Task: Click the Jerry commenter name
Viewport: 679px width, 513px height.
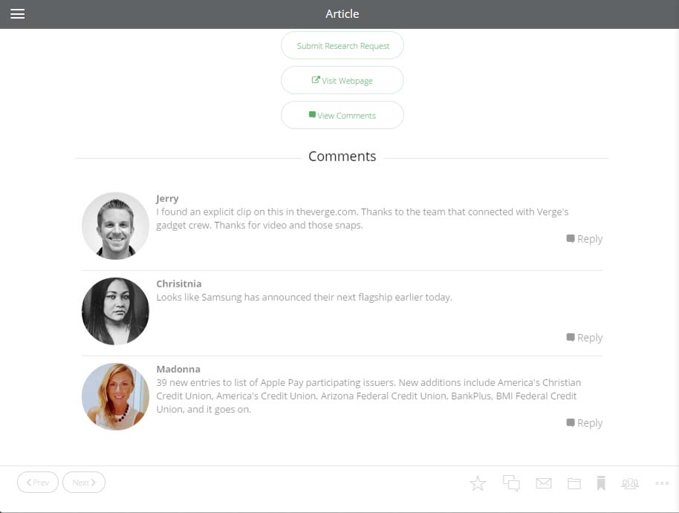Action: pos(167,198)
